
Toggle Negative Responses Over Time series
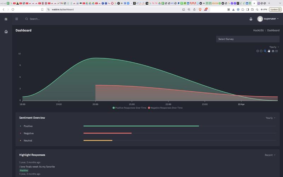[166, 108]
